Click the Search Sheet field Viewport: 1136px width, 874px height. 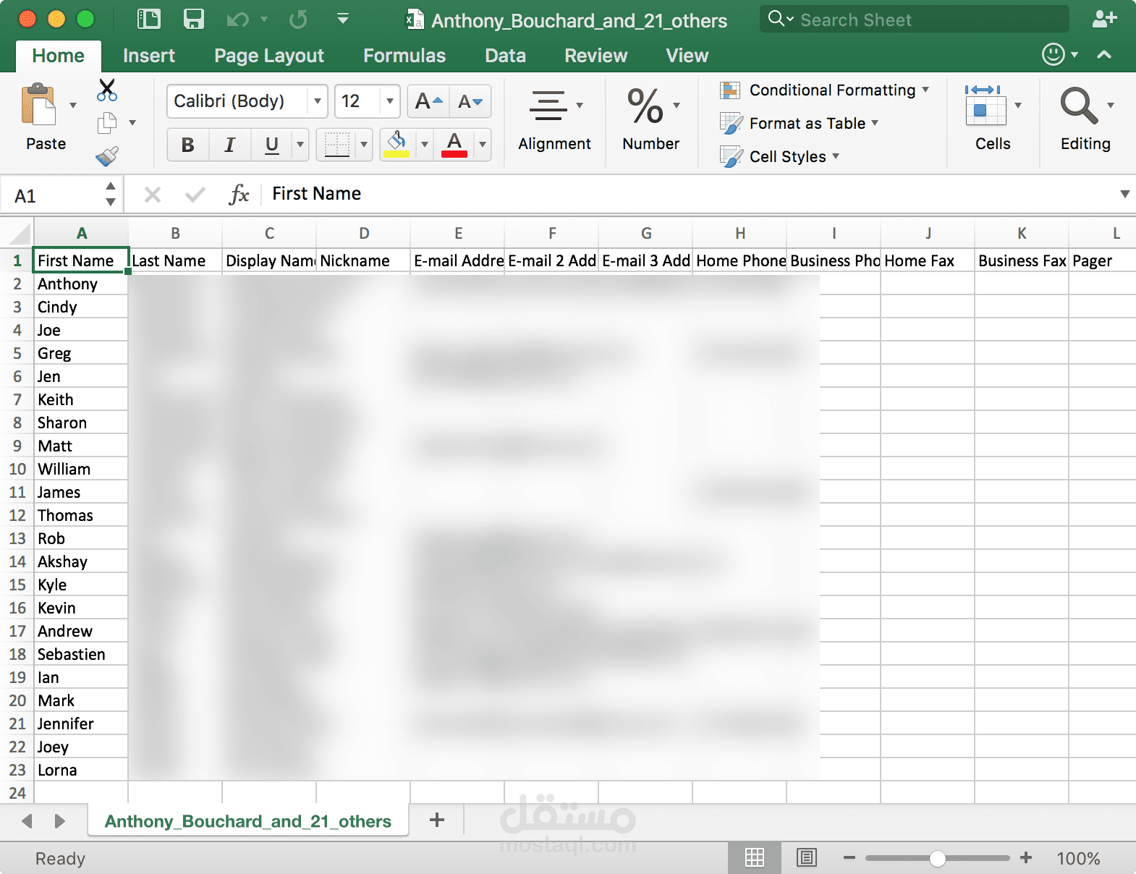[915, 20]
